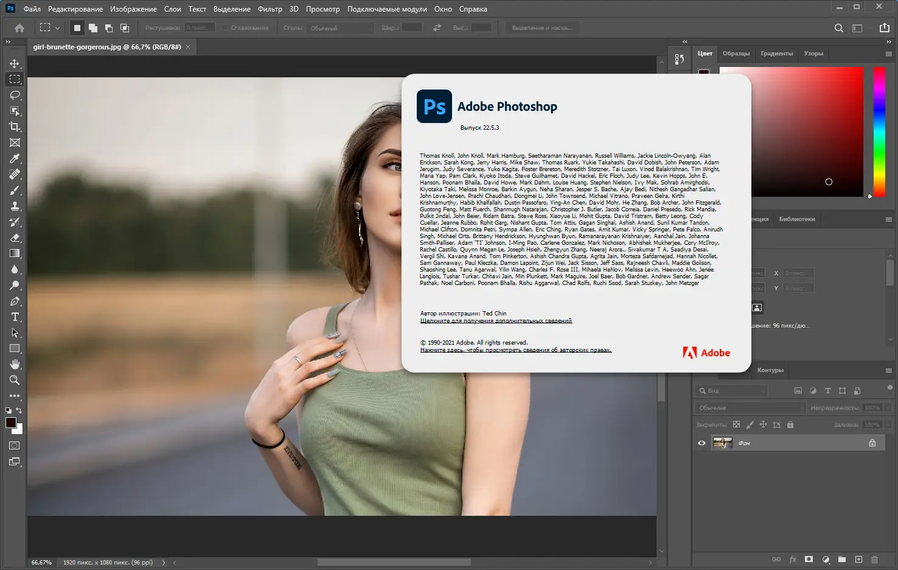Select the Crop tool

[x=15, y=127]
